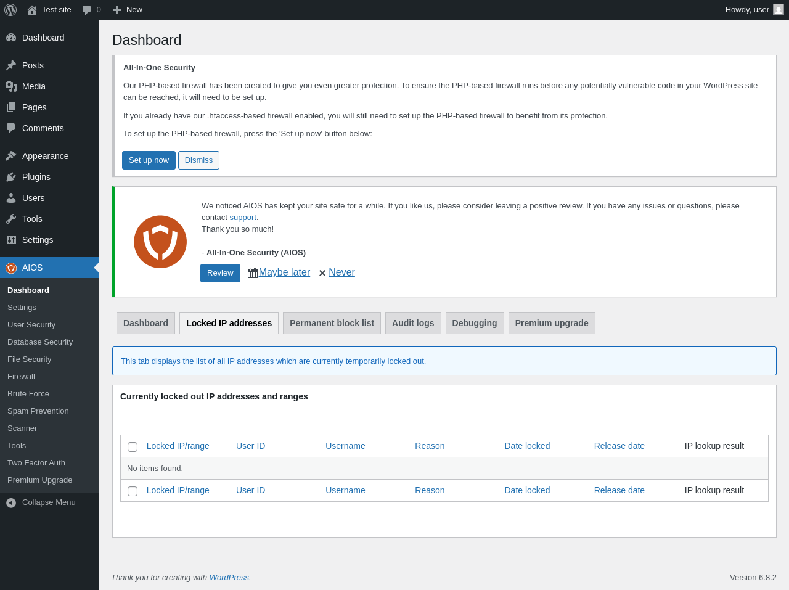Screen dimensions: 789x590
Task: Click the Media icon in sidebar
Action: tap(11, 86)
